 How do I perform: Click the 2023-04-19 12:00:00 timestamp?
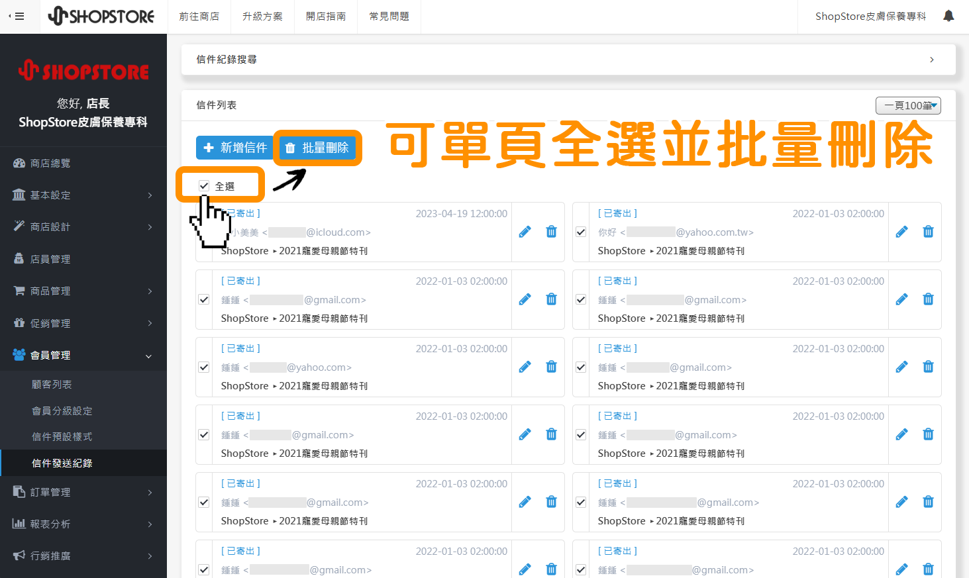click(462, 214)
